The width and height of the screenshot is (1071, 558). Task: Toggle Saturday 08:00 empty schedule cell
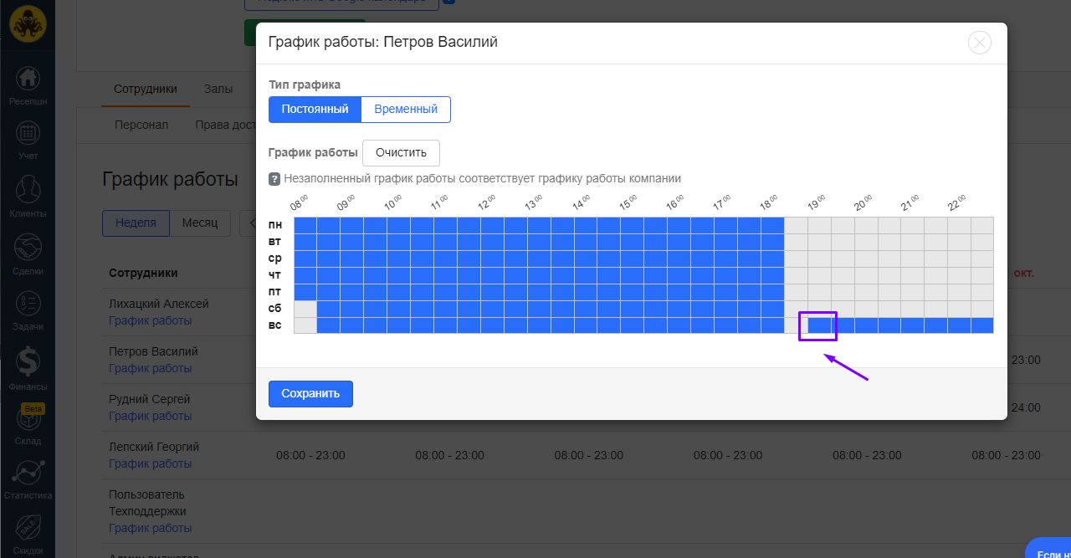click(305, 309)
